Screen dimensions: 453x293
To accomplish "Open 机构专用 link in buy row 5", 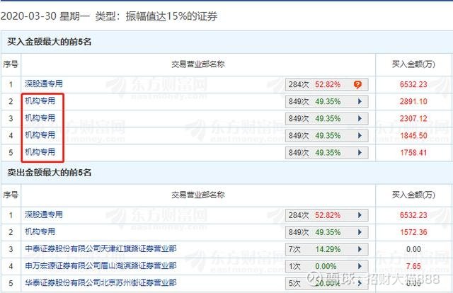I will 40,152.
